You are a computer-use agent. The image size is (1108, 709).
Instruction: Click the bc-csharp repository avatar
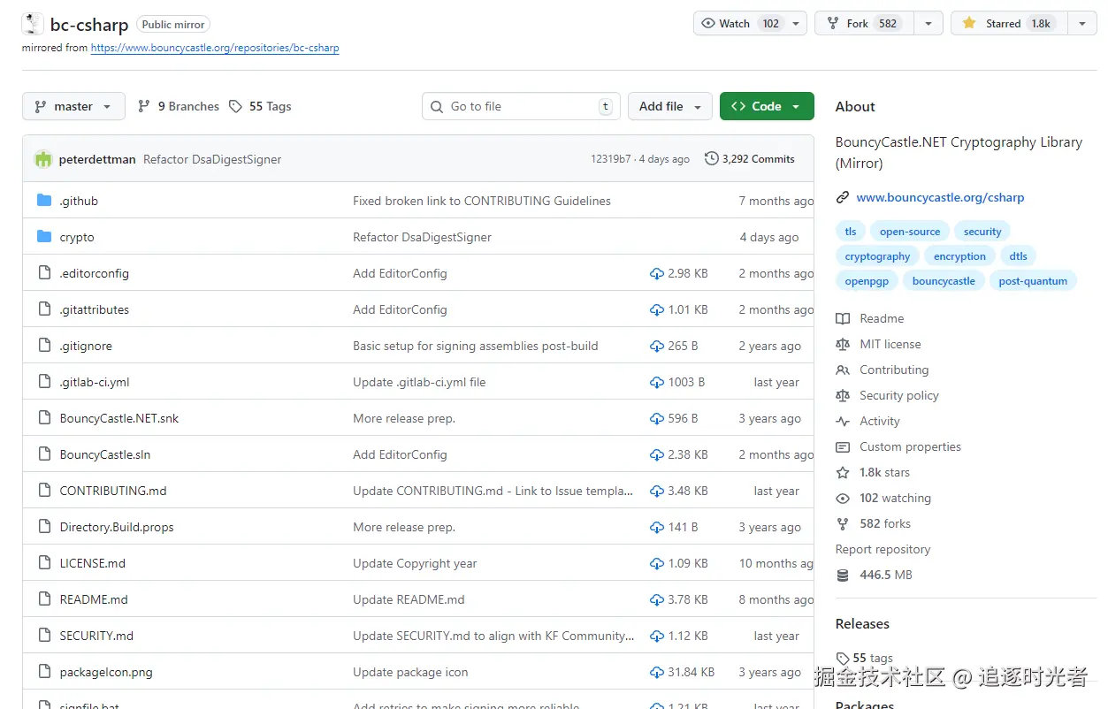pyautogui.click(x=33, y=25)
